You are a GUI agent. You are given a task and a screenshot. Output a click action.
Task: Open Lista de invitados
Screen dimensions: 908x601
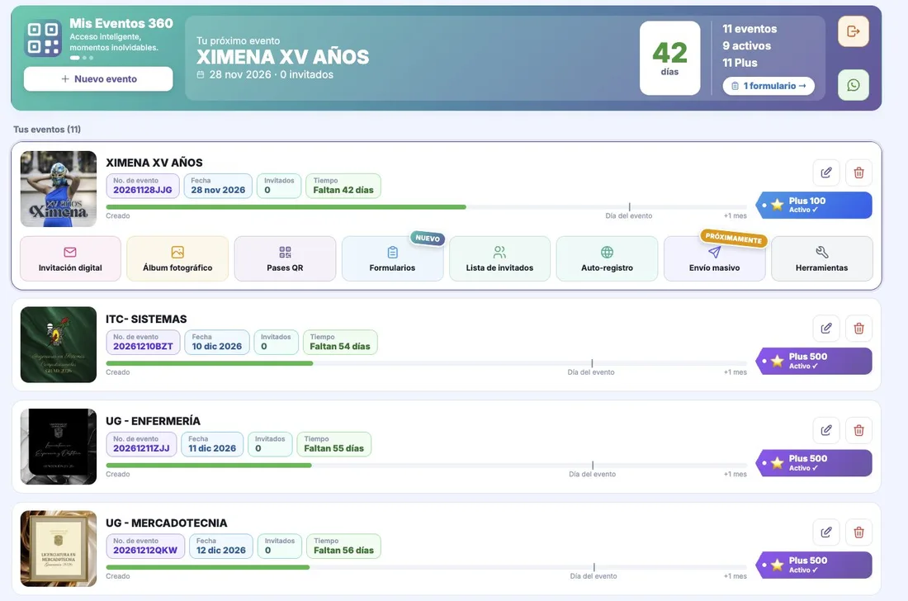pos(499,259)
